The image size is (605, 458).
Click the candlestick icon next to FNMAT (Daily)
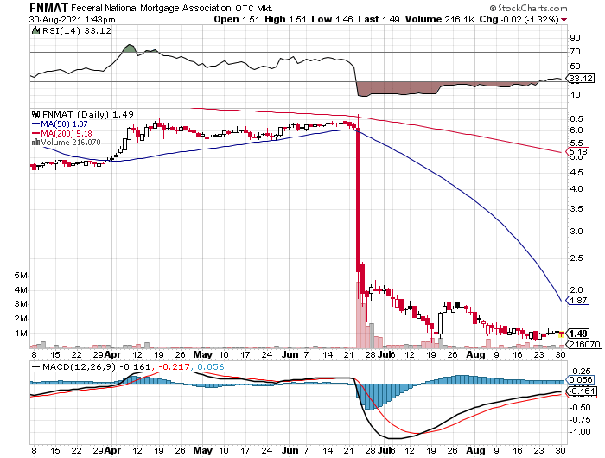pos(36,114)
